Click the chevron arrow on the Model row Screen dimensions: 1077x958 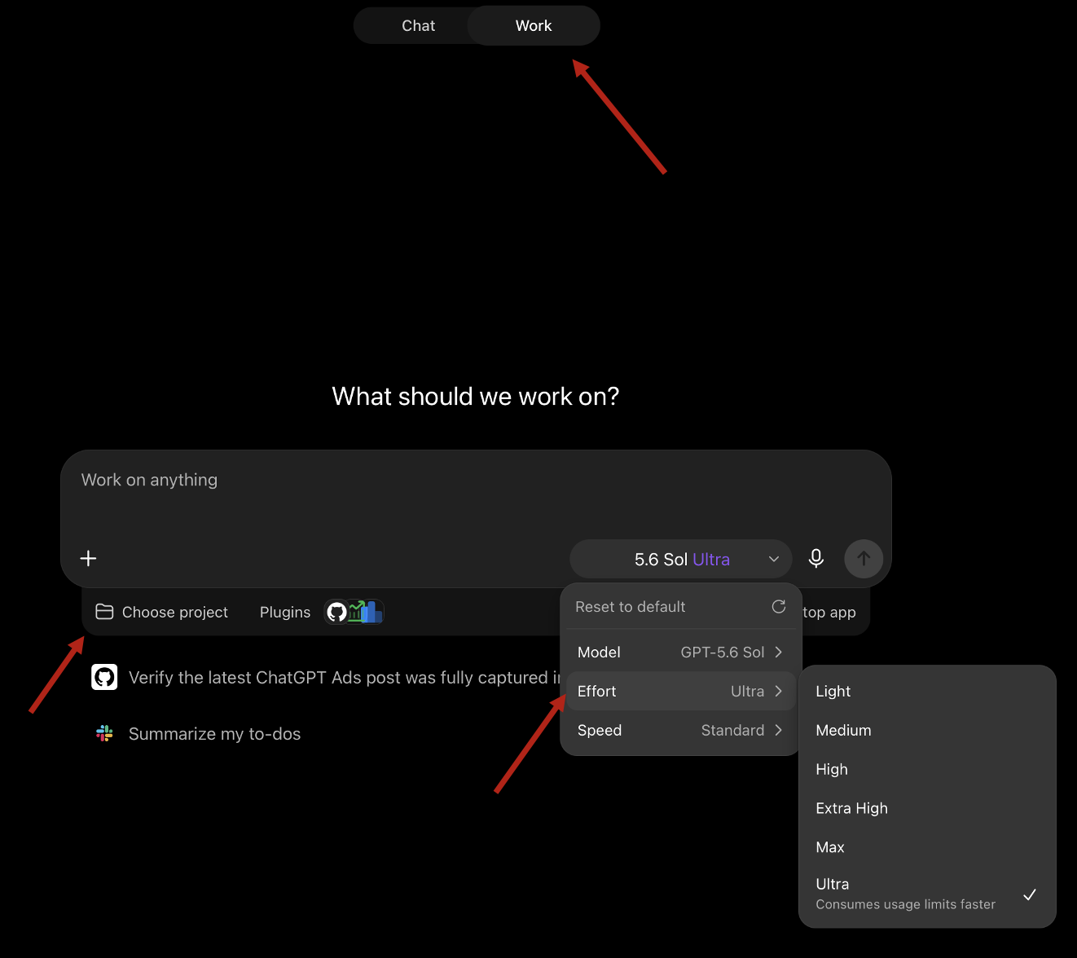click(x=779, y=653)
